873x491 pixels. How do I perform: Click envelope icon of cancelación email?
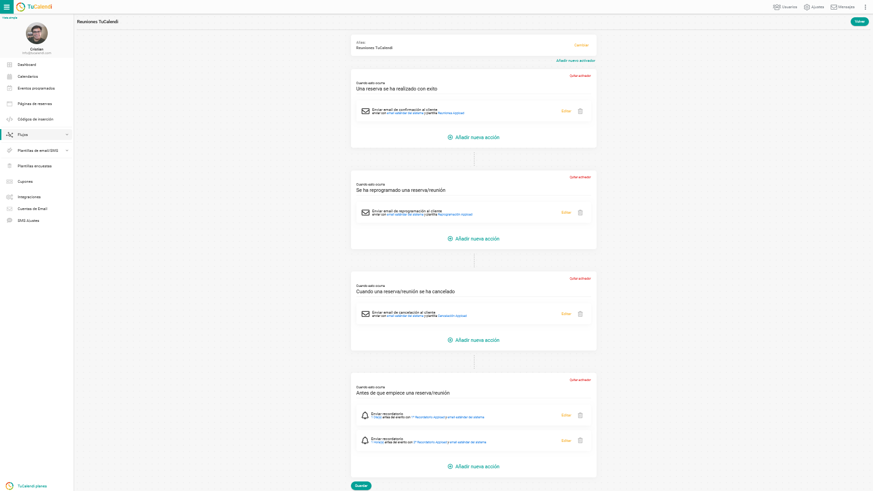click(365, 314)
